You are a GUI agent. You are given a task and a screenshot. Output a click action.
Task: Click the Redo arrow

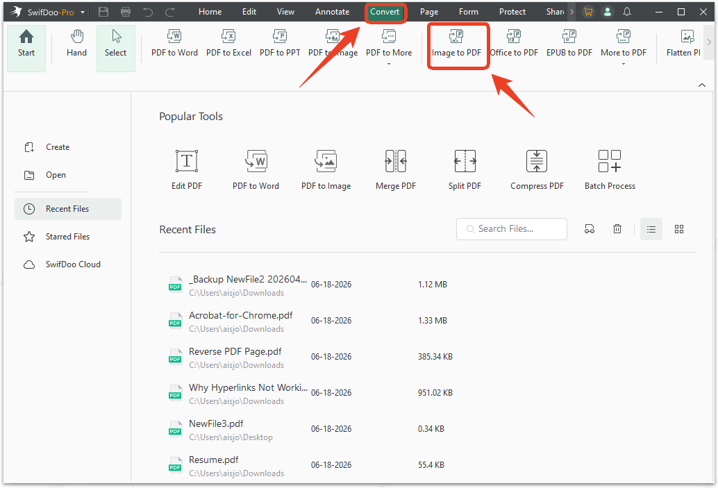click(x=170, y=12)
